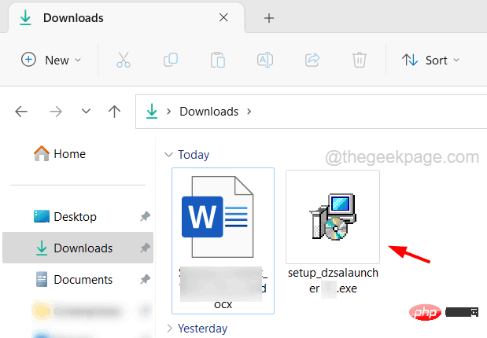
Task: Unpin Desktop using its pin icon
Action: click(x=145, y=217)
